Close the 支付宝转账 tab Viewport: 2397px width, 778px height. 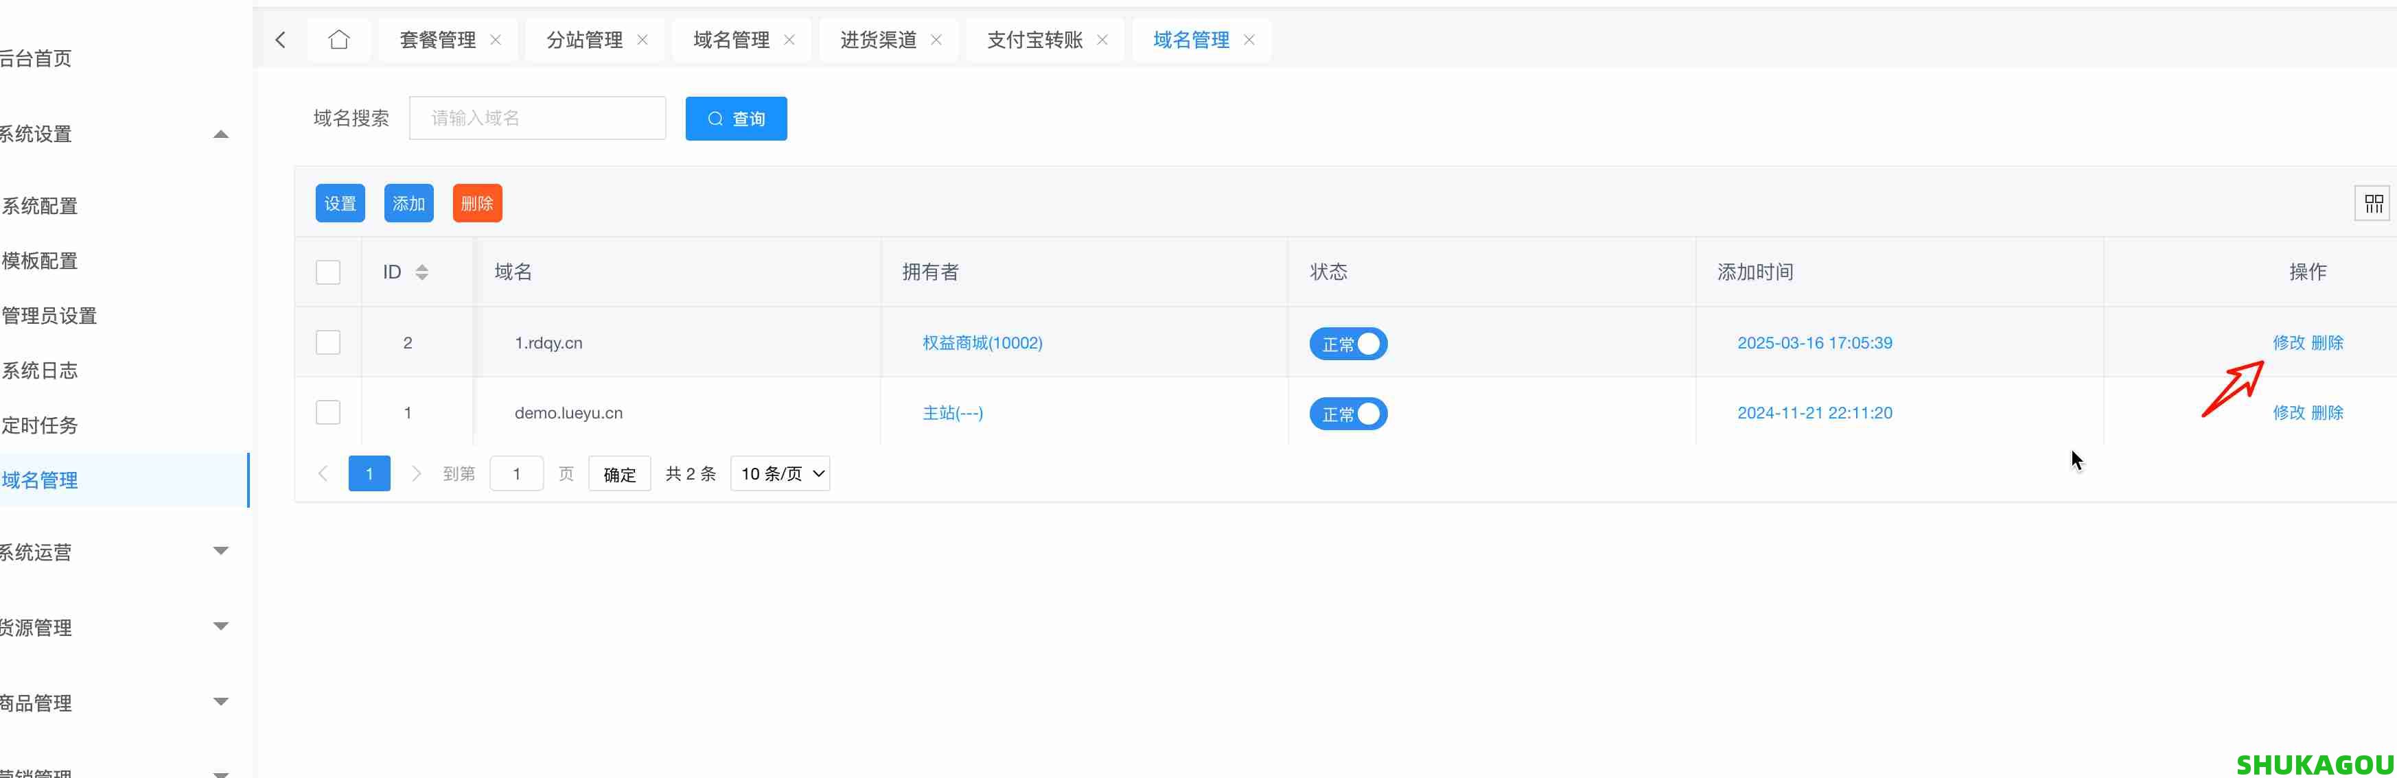(1102, 40)
